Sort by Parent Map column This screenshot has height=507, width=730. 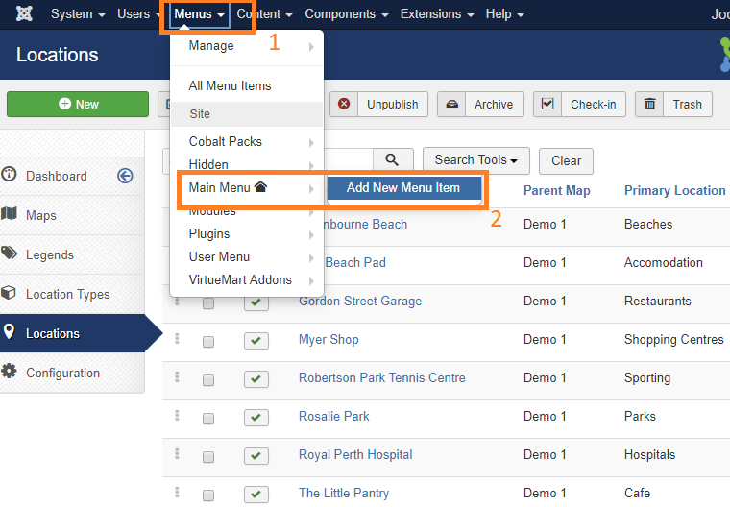(557, 190)
